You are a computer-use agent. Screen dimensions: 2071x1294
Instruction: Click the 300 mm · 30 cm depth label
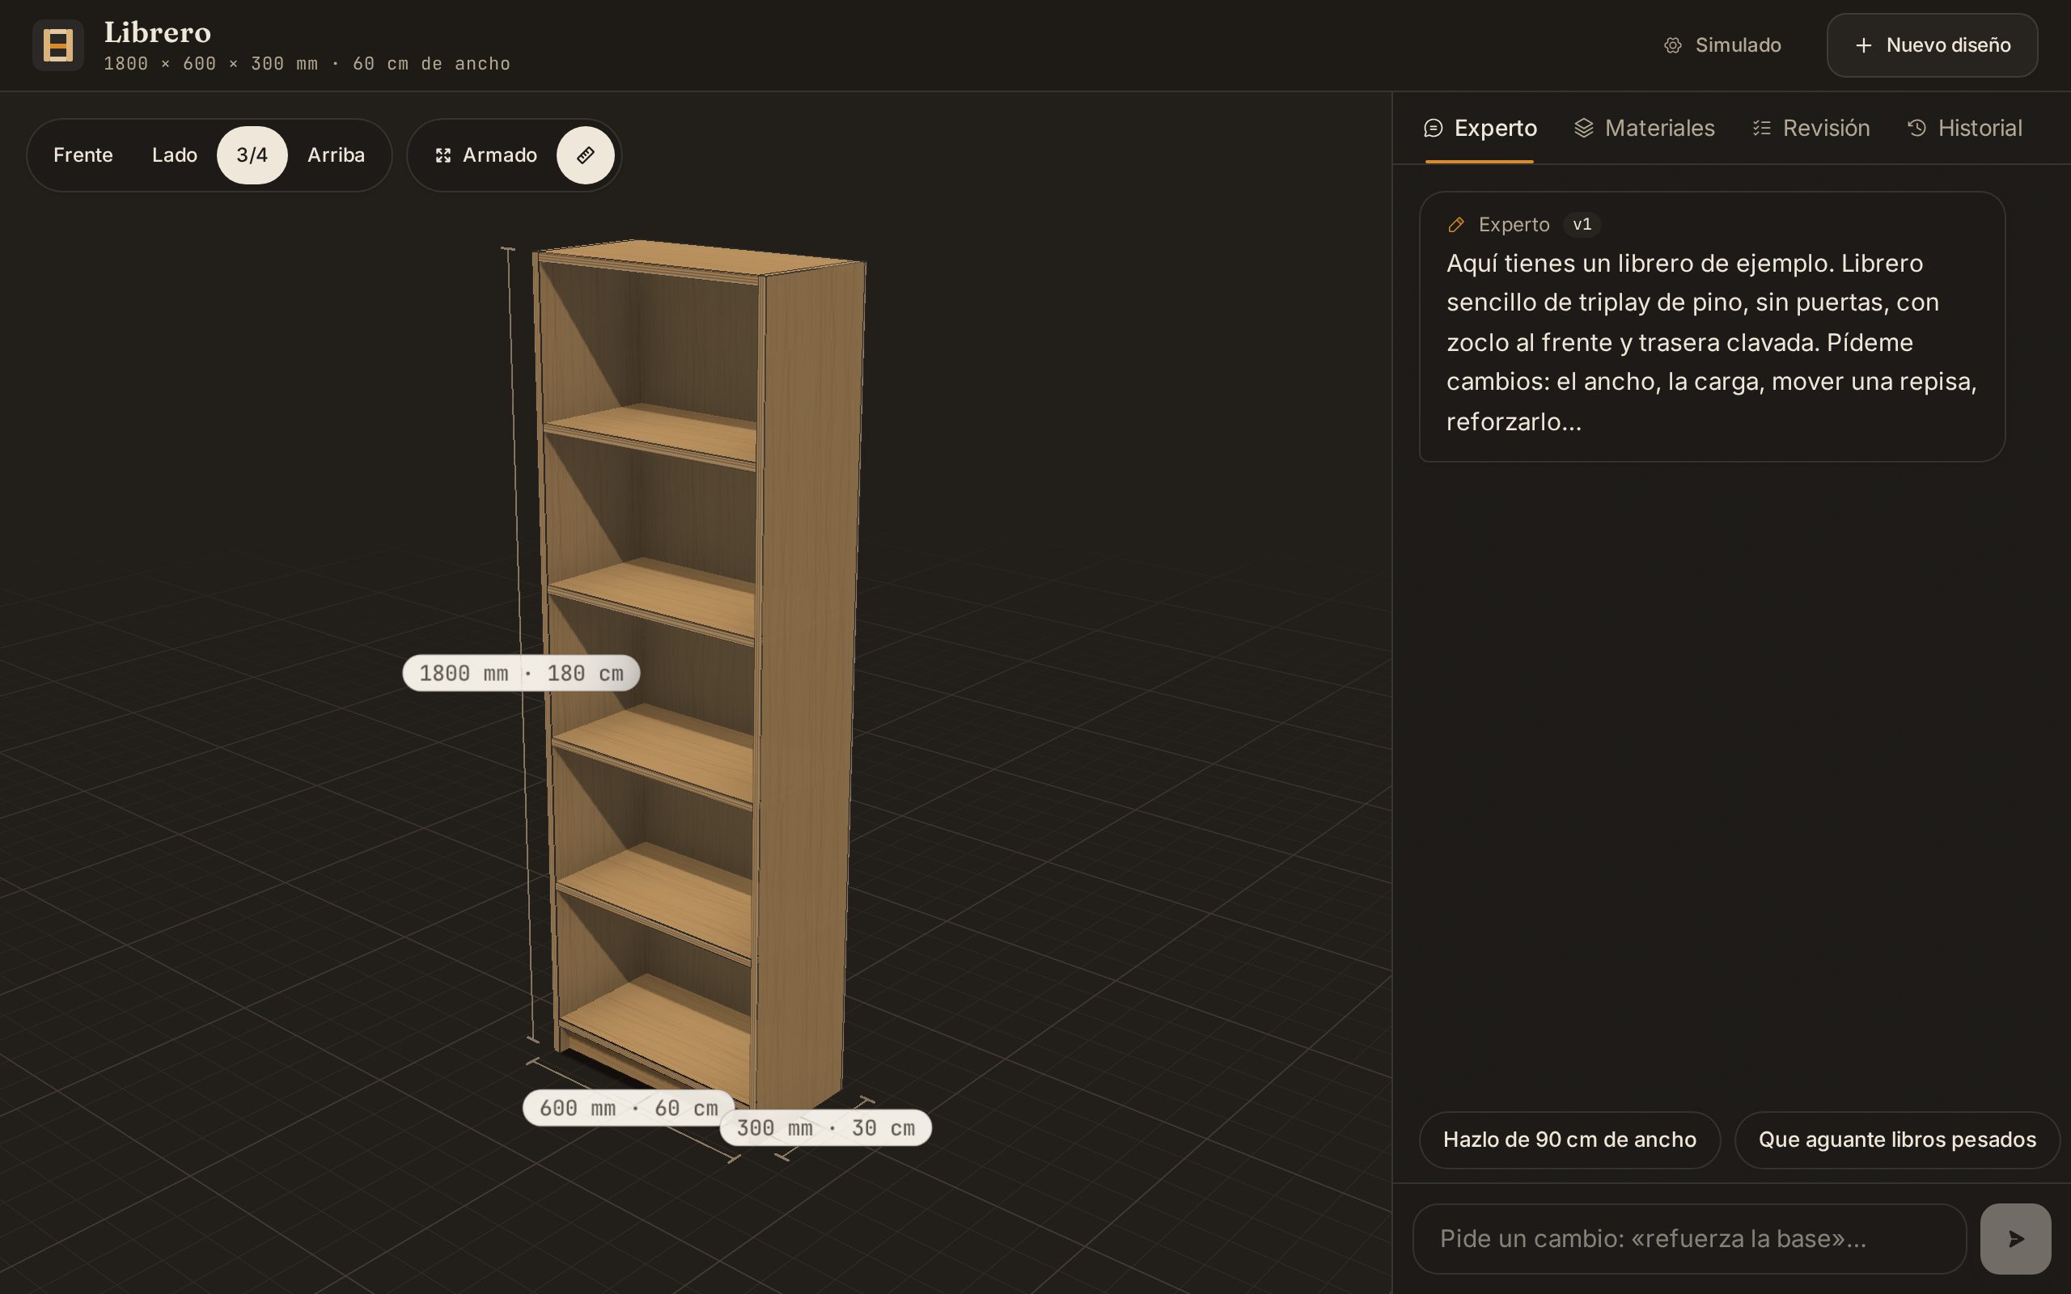(825, 1128)
